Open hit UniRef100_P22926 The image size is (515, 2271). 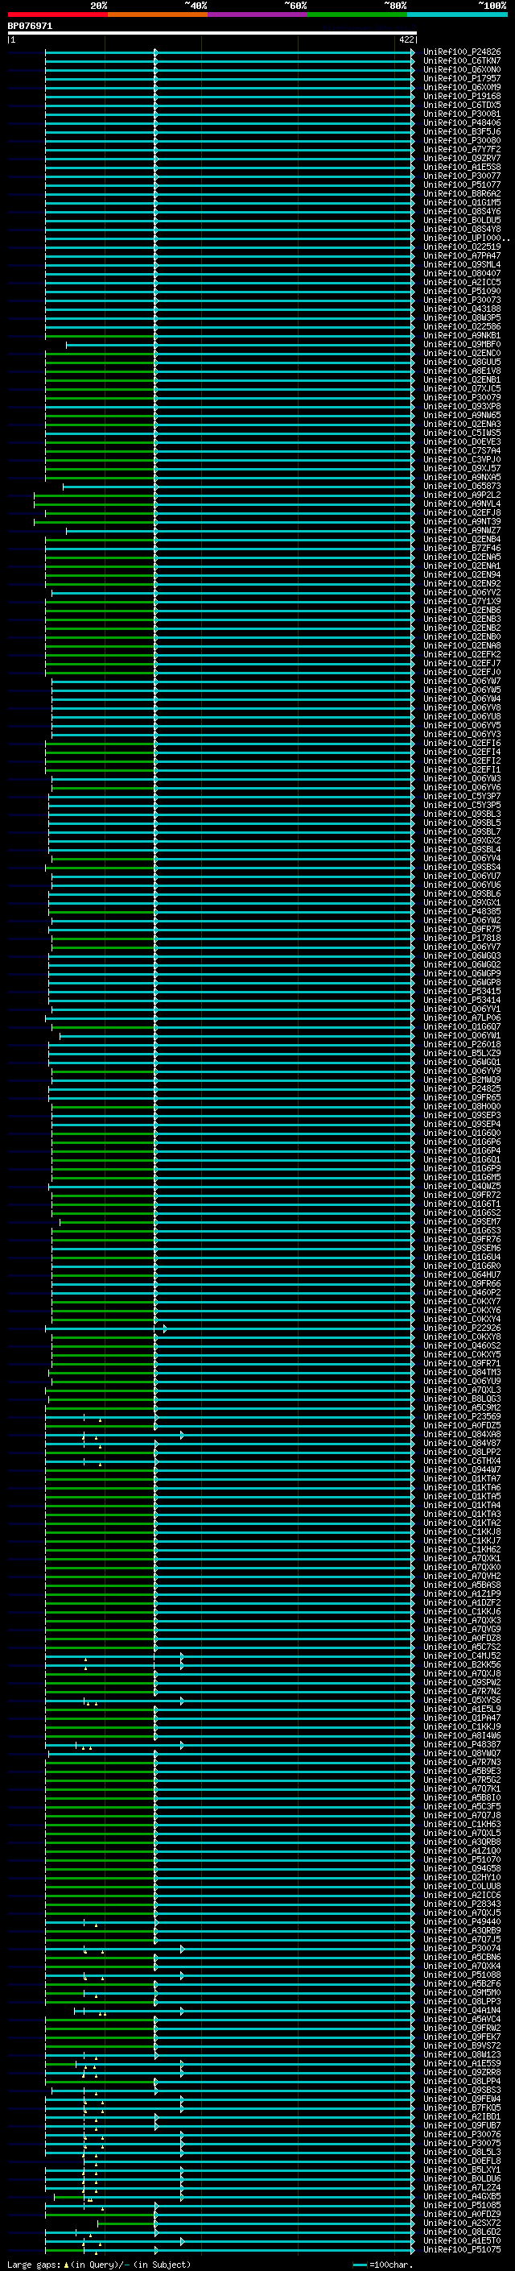461,1328
